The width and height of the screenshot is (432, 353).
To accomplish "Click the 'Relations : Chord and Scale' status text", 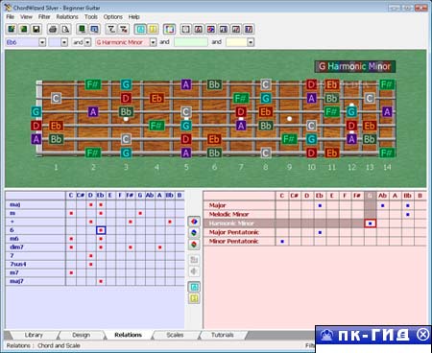I will [43, 345].
